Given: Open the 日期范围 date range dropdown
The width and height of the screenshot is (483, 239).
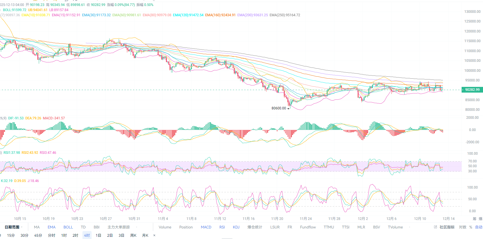Looking at the screenshot, I should click(13, 227).
